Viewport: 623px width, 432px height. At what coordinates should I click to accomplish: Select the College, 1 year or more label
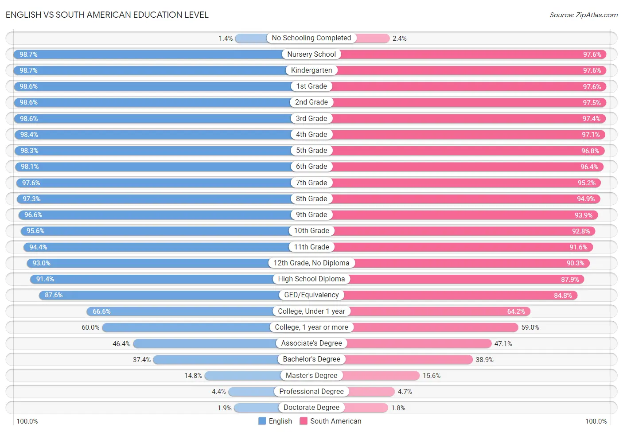point(311,327)
